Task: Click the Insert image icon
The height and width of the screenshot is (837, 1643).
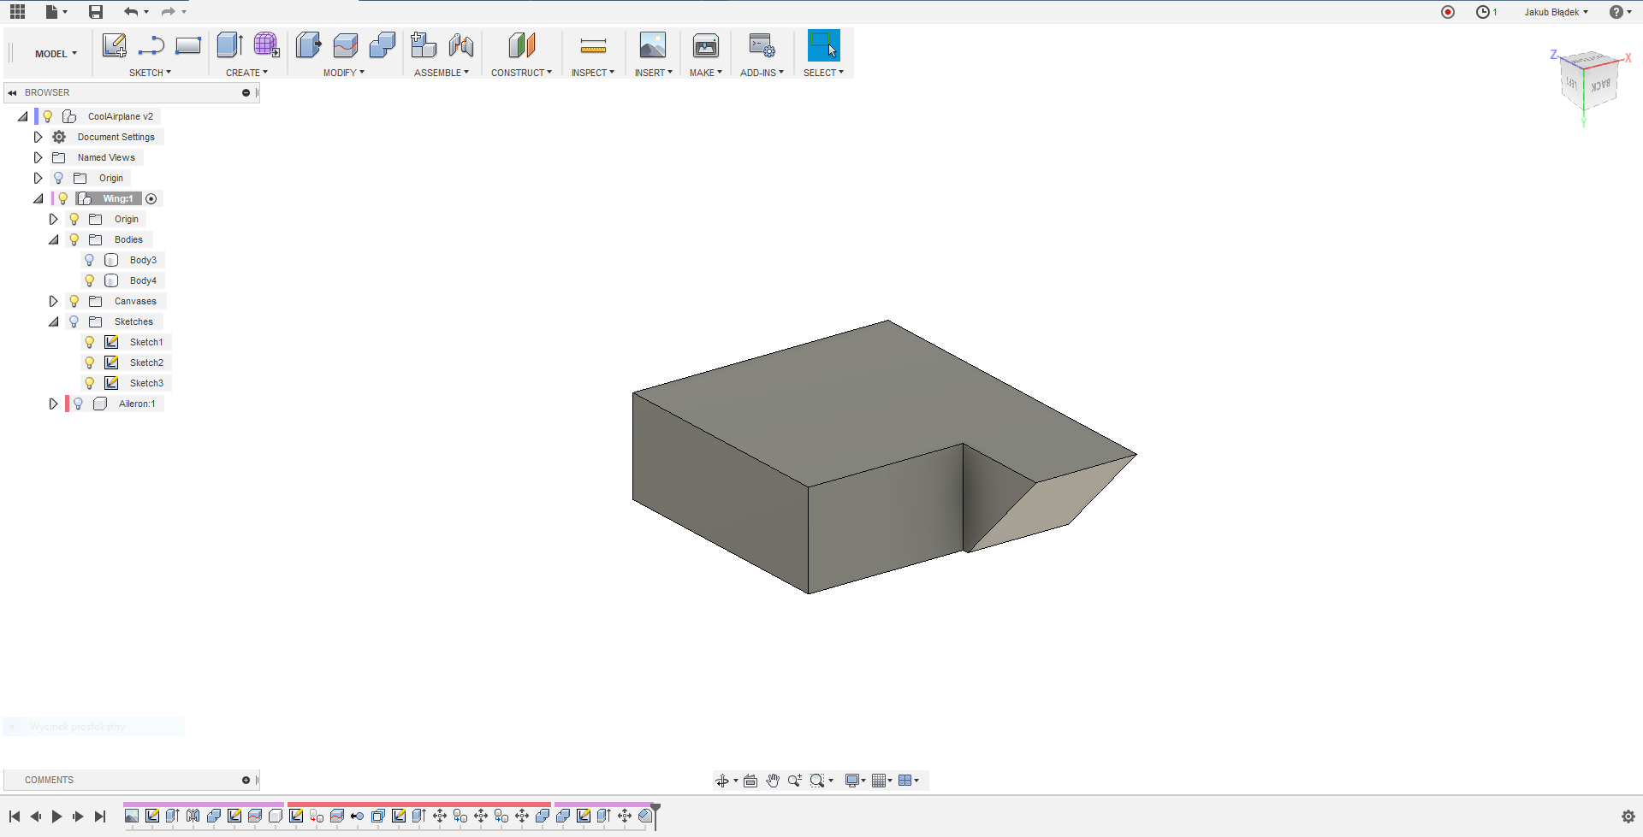Action: coord(653,46)
